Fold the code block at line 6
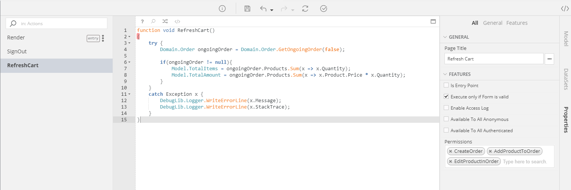This screenshot has height=190, width=571. (x=130, y=62)
